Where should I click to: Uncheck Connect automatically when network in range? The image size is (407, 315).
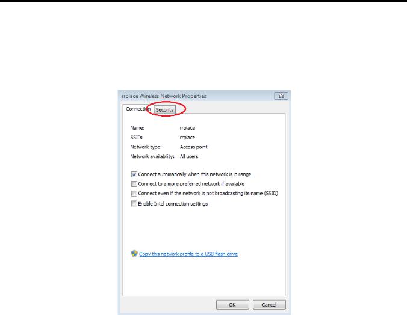point(134,174)
